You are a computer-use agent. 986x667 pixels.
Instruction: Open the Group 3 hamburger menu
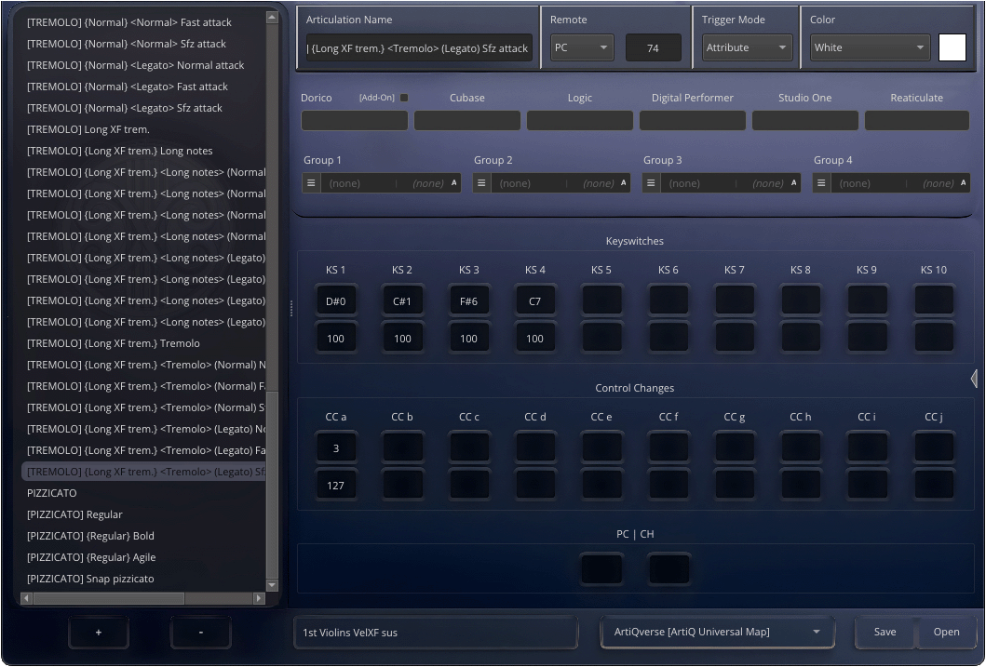pyautogui.click(x=650, y=182)
